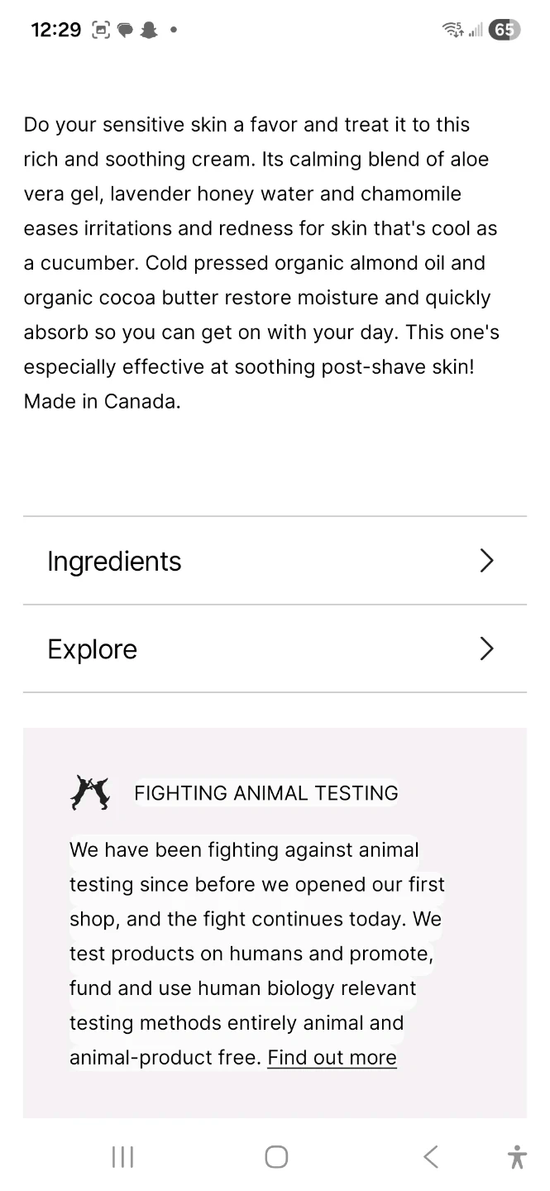Viewport: 550px width, 1191px height.
Task: Tap the cellular signal strength icon
Action: 476,31
